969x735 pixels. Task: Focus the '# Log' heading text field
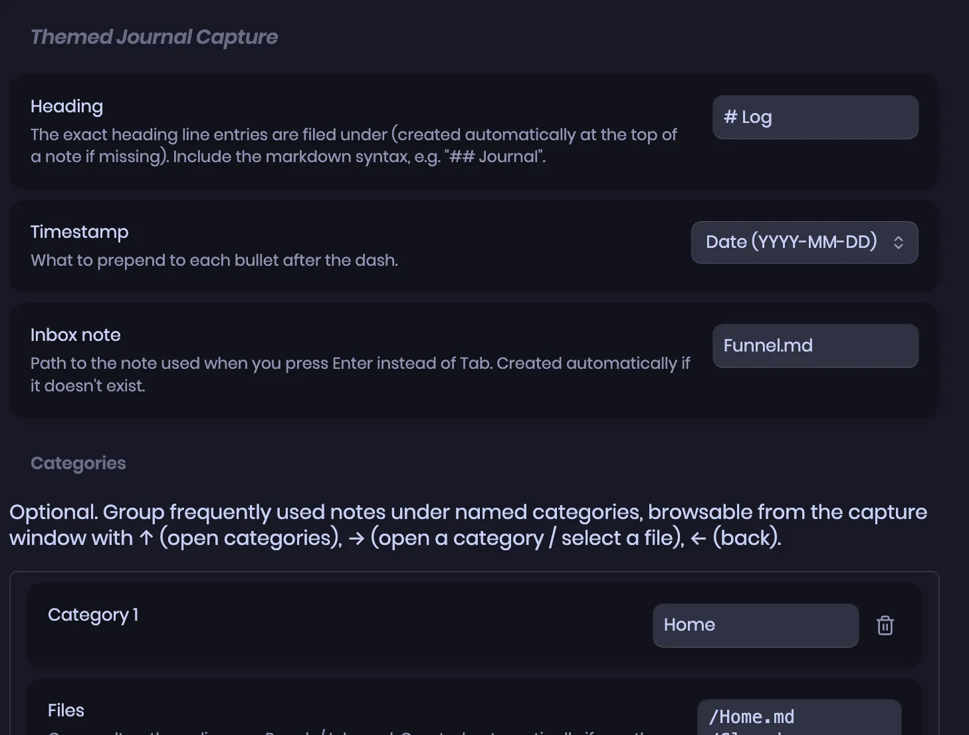point(815,117)
